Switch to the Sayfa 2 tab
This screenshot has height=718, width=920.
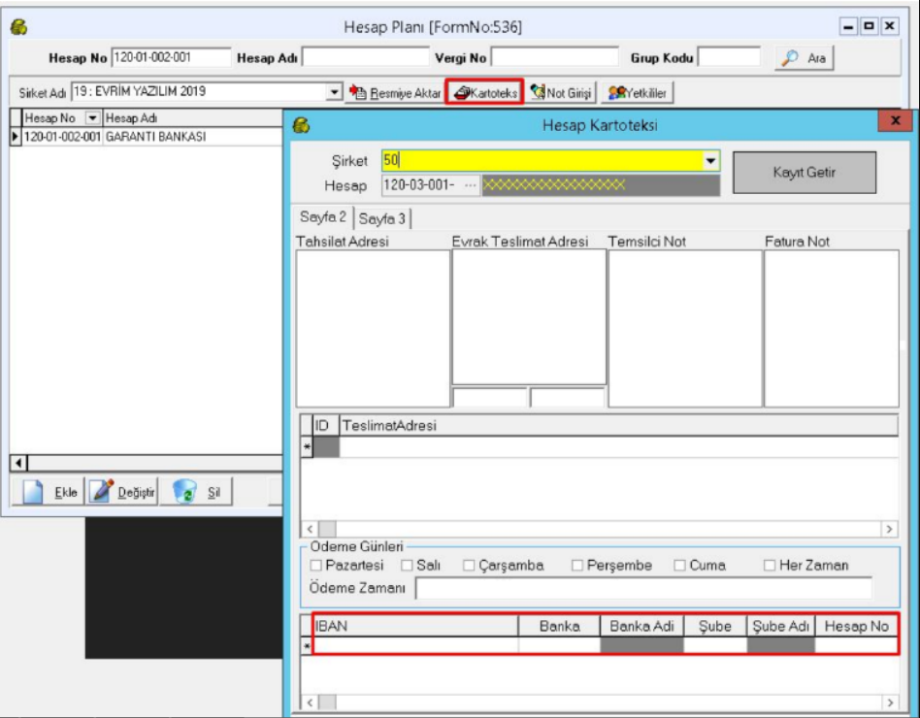(x=323, y=217)
